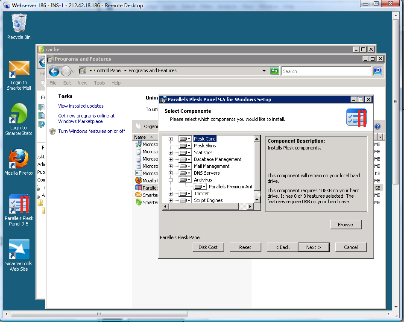Open View installed updates link
Viewport: 404px width, 322px height.
[x=81, y=106]
